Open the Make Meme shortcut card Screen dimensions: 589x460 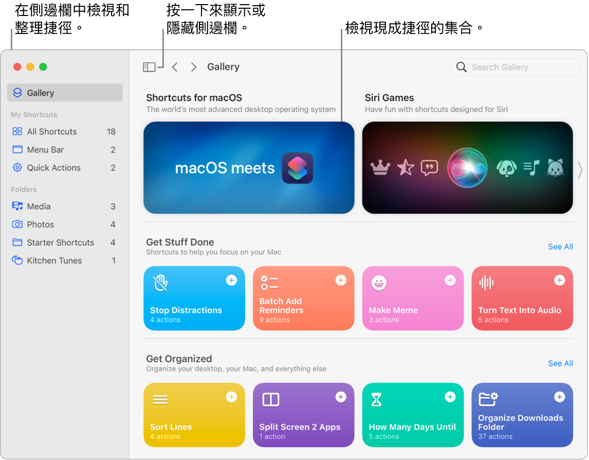pyautogui.click(x=413, y=298)
